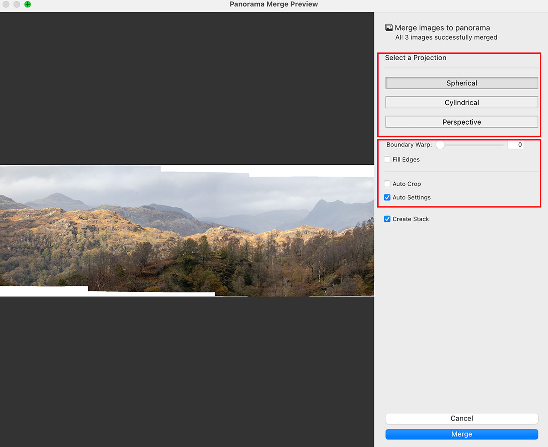Image resolution: width=548 pixels, height=447 pixels.
Task: Turn on Auto Crop
Action: click(387, 184)
